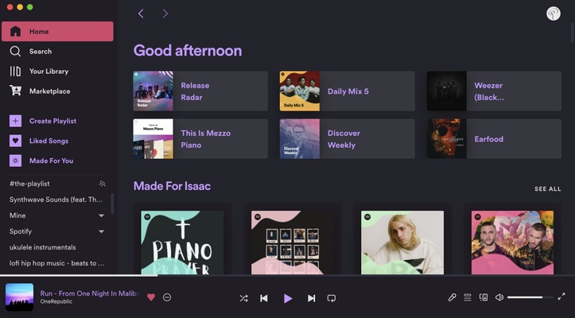Viewport: 575px width, 318px height.
Task: Open lofi hip hop music playlist
Action: 56,263
